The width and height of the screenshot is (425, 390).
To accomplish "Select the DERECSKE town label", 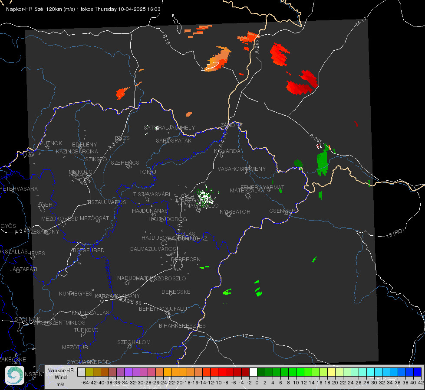I will (x=176, y=292).
